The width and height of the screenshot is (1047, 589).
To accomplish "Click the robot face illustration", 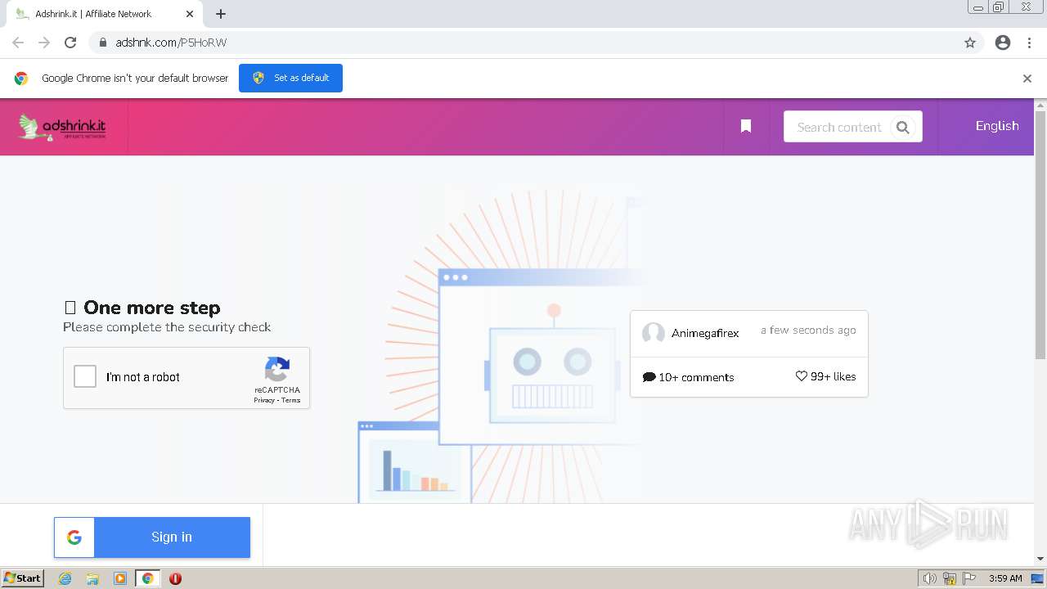I will [552, 375].
